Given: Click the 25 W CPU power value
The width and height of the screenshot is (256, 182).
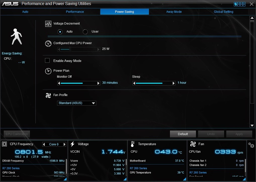Looking at the screenshot, I should pos(106,49).
